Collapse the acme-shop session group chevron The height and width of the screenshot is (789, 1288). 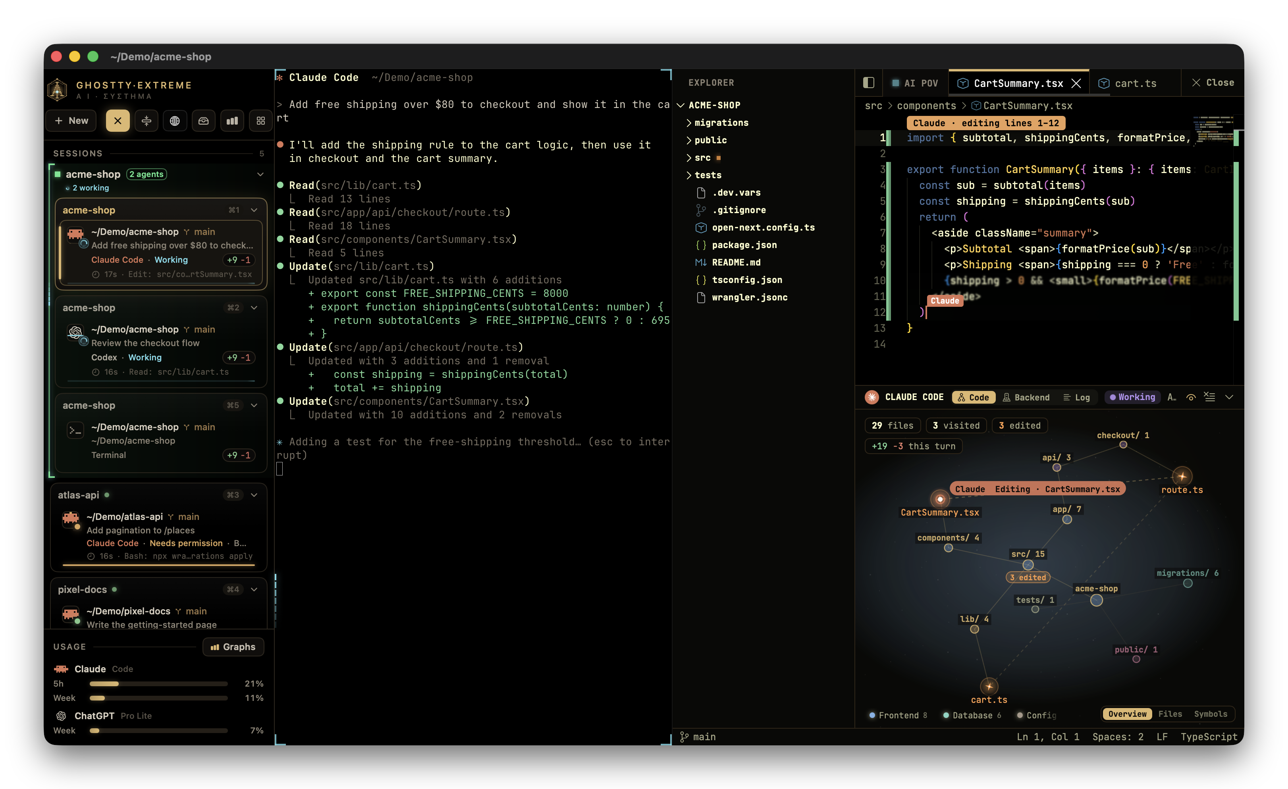pyautogui.click(x=260, y=174)
